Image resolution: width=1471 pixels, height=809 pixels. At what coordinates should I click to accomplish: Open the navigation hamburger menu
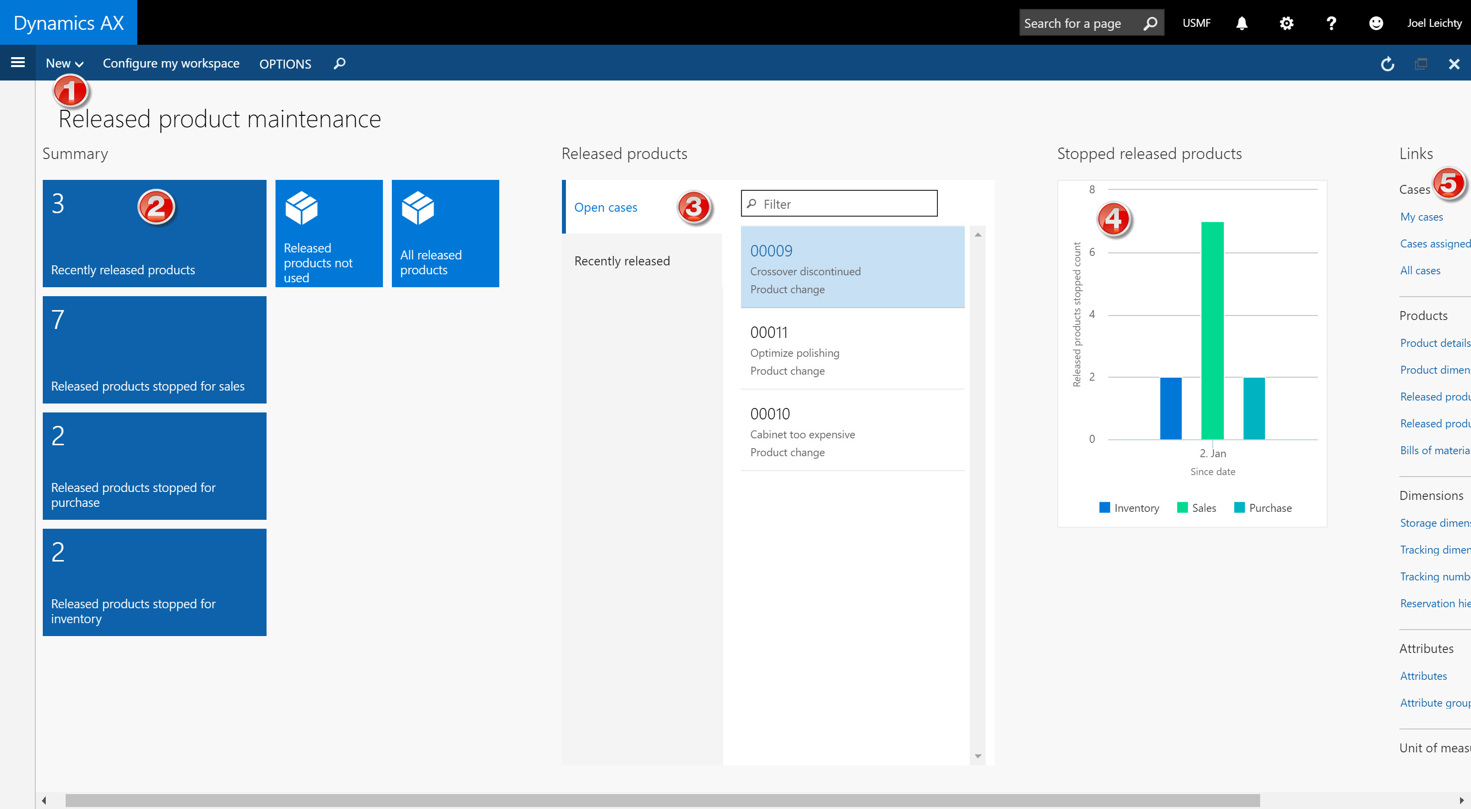tap(18, 63)
